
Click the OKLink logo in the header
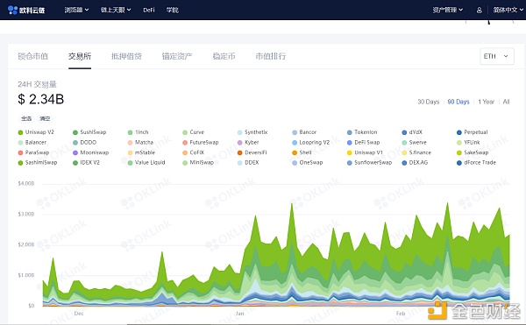coord(26,10)
